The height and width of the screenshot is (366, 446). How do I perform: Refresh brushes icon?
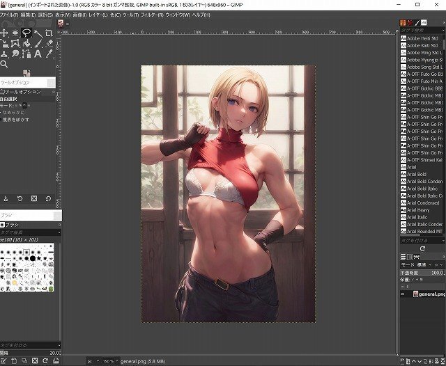click(x=45, y=361)
